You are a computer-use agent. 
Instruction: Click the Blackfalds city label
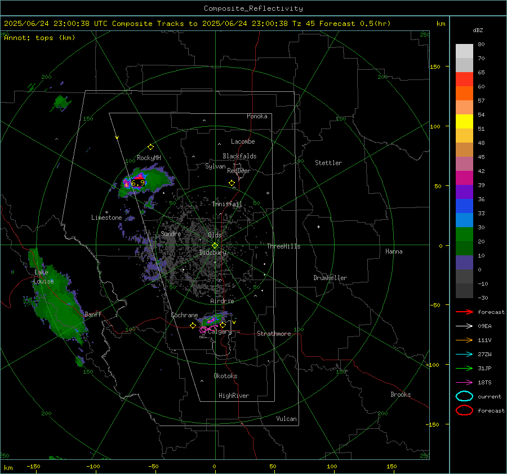[239, 156]
